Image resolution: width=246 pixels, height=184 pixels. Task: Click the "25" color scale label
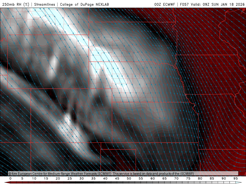(x=70, y=178)
